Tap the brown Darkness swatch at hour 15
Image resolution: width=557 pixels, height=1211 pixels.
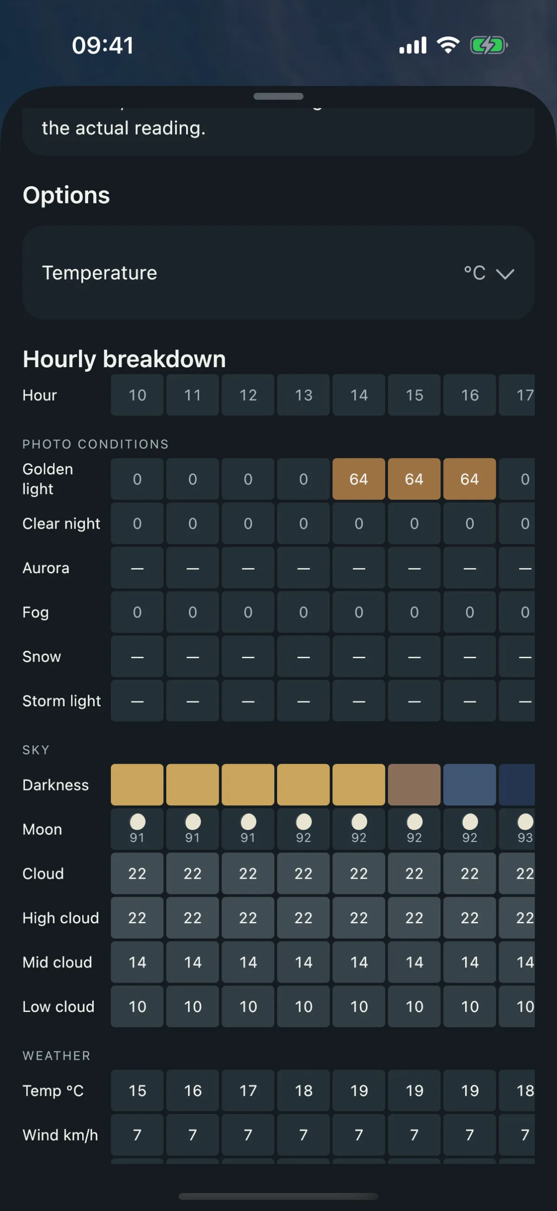pyautogui.click(x=414, y=784)
